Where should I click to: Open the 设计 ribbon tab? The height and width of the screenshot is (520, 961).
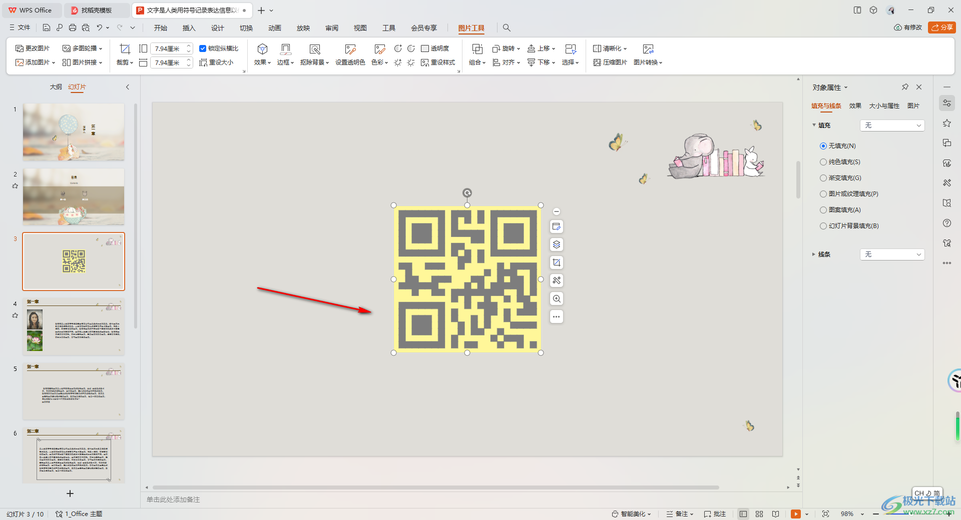(x=217, y=28)
